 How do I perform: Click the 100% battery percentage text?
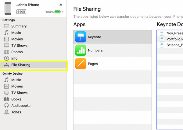pyautogui.click(x=49, y=12)
